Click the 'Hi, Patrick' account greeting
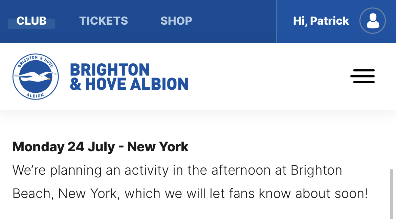Image resolution: width=396 pixels, height=219 pixels. click(321, 21)
